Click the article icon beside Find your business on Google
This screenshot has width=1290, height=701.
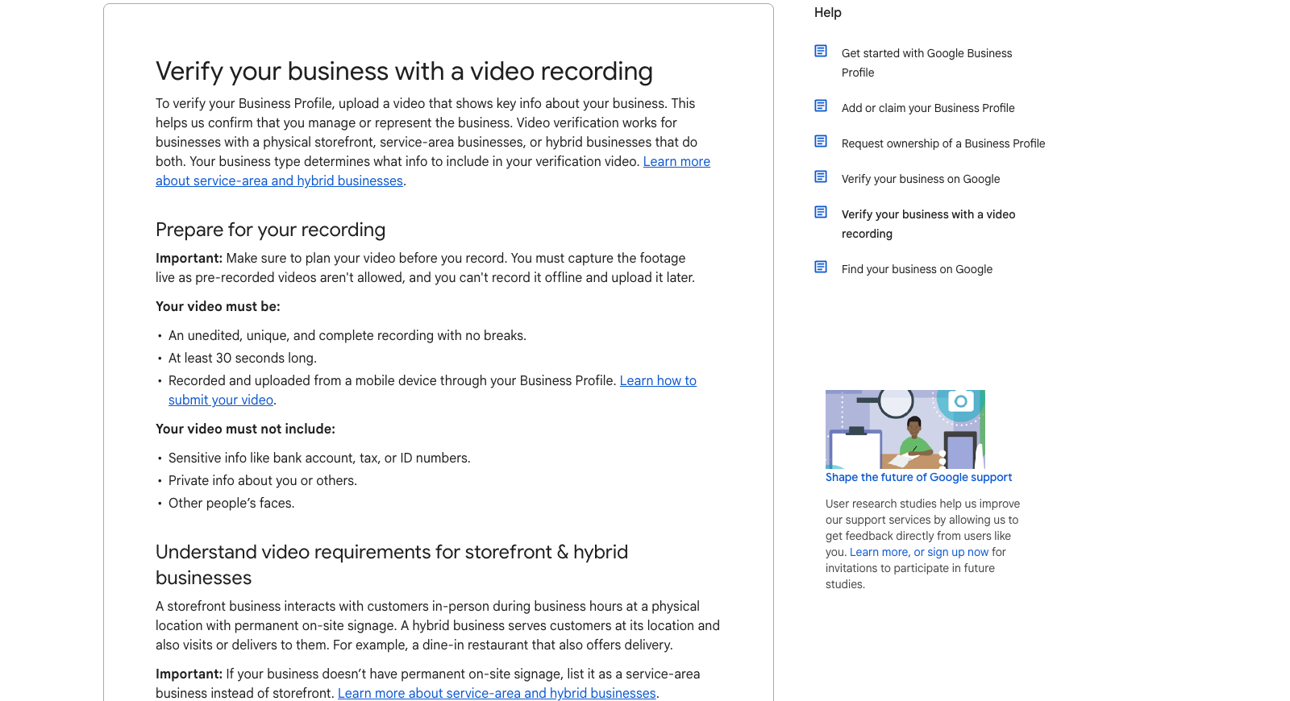coord(821,267)
